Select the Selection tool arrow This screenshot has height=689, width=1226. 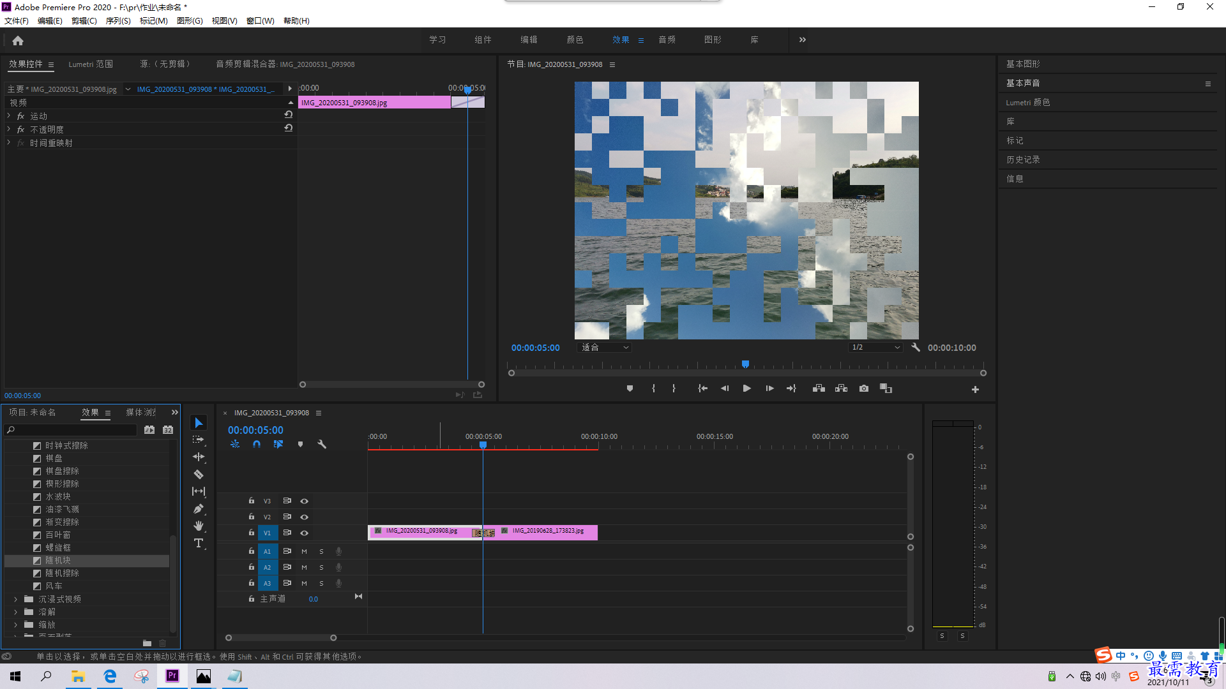point(199,423)
